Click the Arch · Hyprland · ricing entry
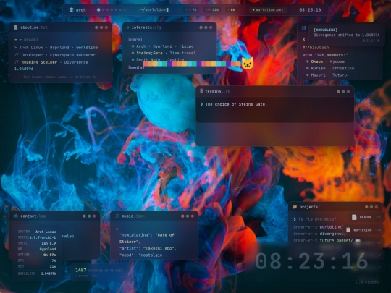Viewport: 391px width, 293px height. 162,46
